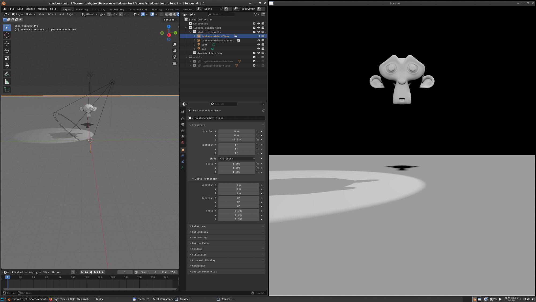536x302 pixels.
Task: Open viewport Options popover
Action: coord(170,20)
